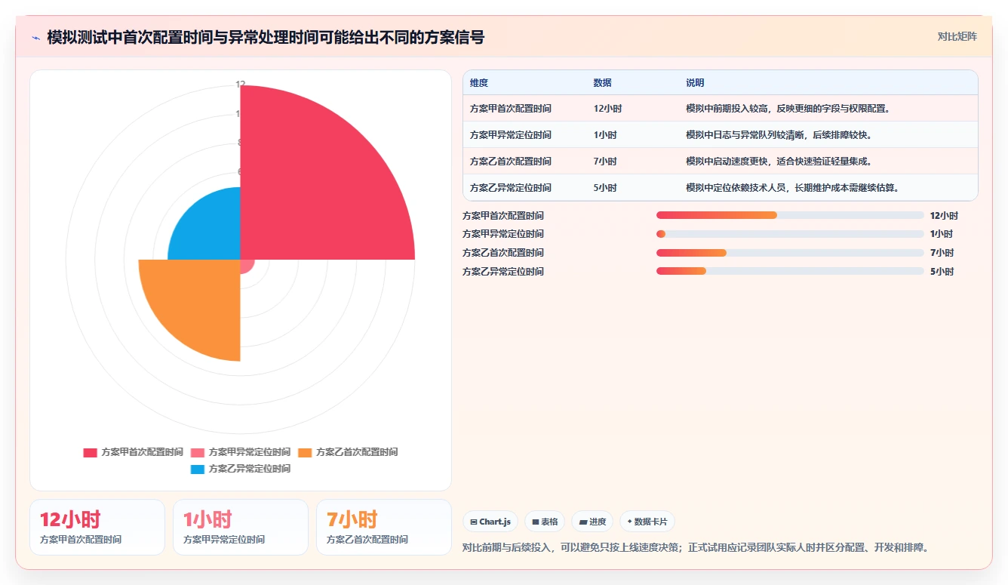Click the card title 模拟测试中首次配置时间
1008x585 pixels.
click(266, 38)
